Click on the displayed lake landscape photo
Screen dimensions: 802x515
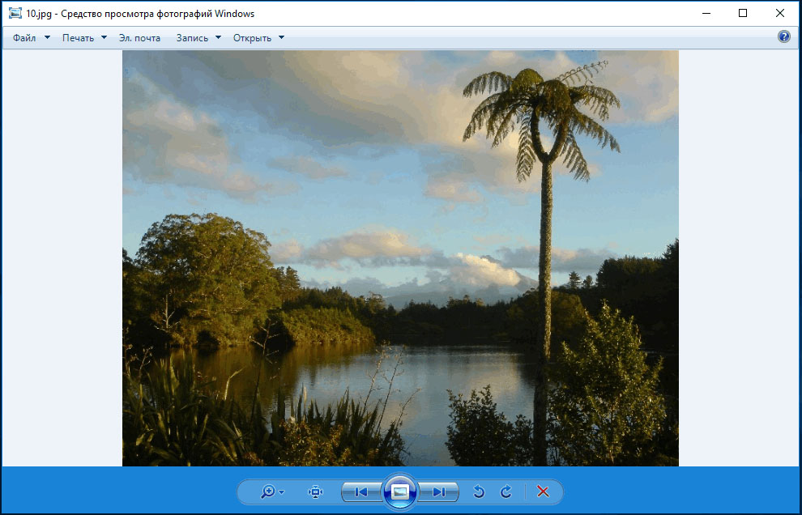pyautogui.click(x=400, y=259)
